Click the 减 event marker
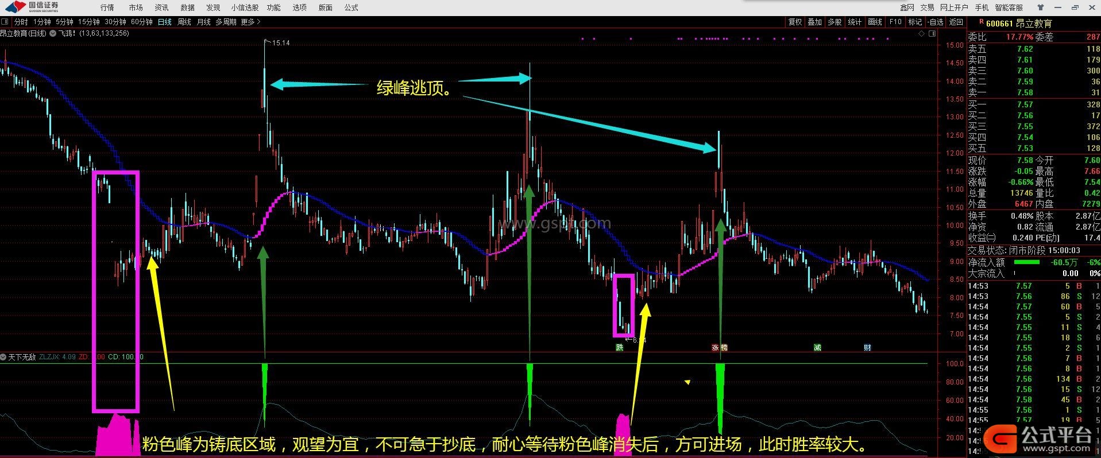This screenshot has height=458, width=1101. 817,347
